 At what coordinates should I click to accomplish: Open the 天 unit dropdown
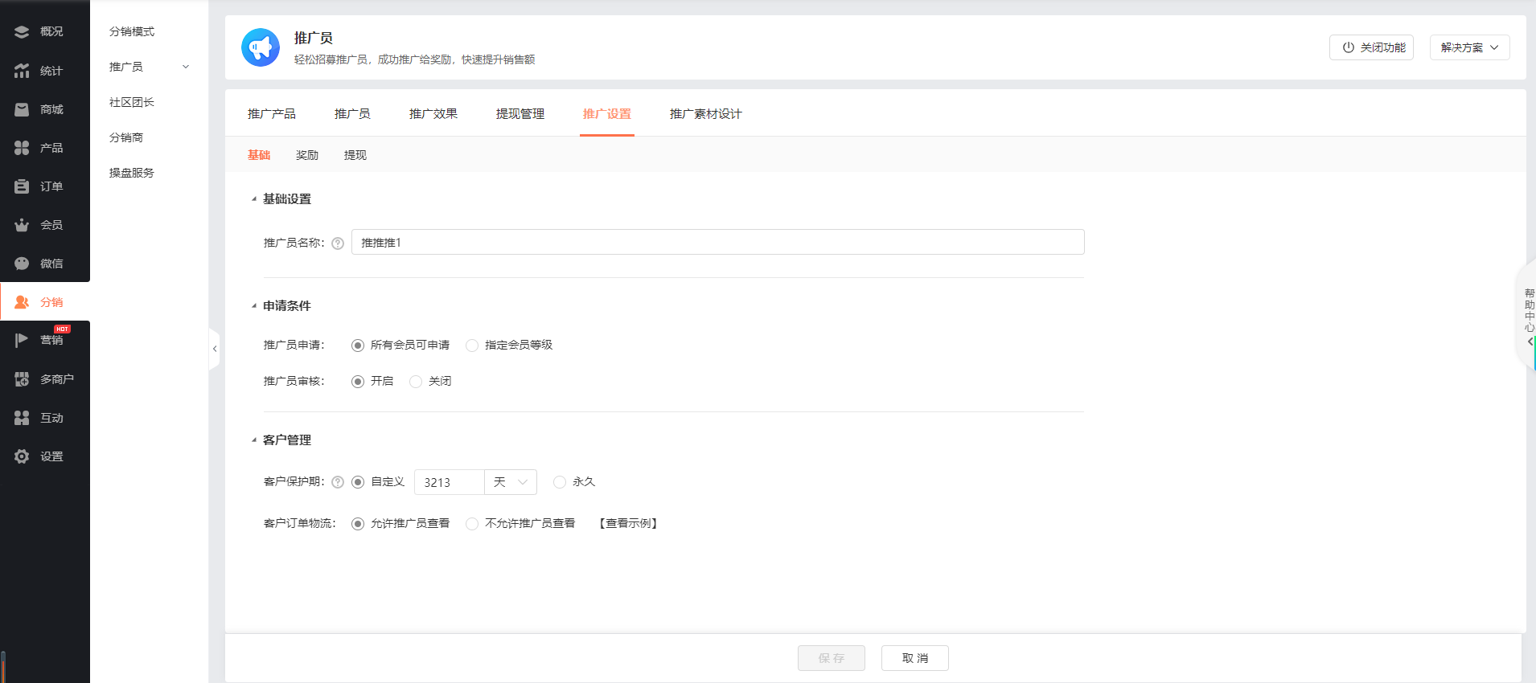(x=511, y=482)
